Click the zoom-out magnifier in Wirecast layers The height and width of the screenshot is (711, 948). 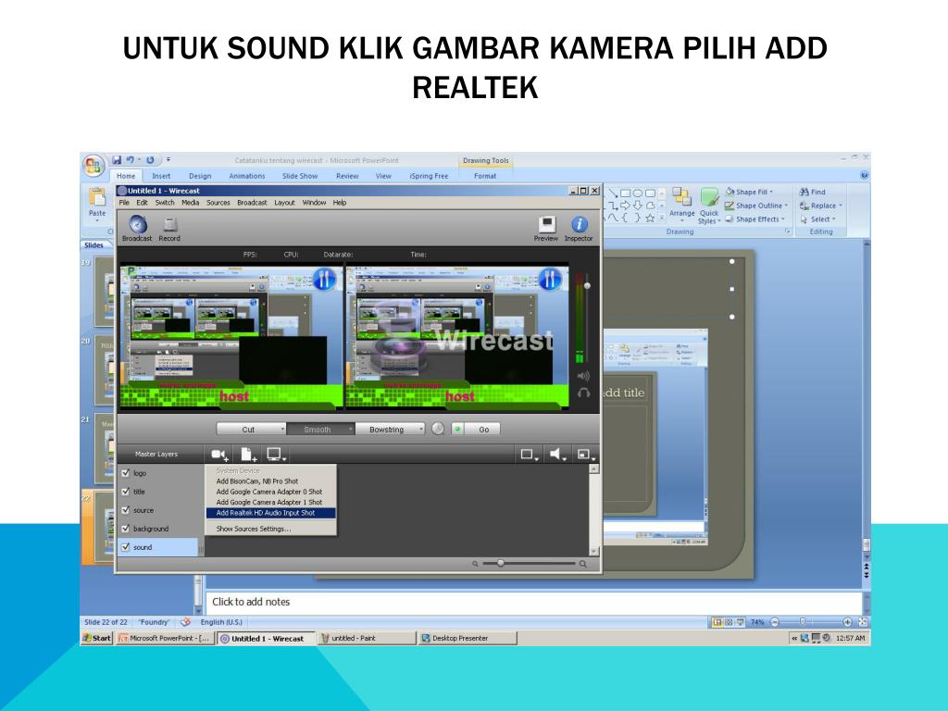click(475, 564)
